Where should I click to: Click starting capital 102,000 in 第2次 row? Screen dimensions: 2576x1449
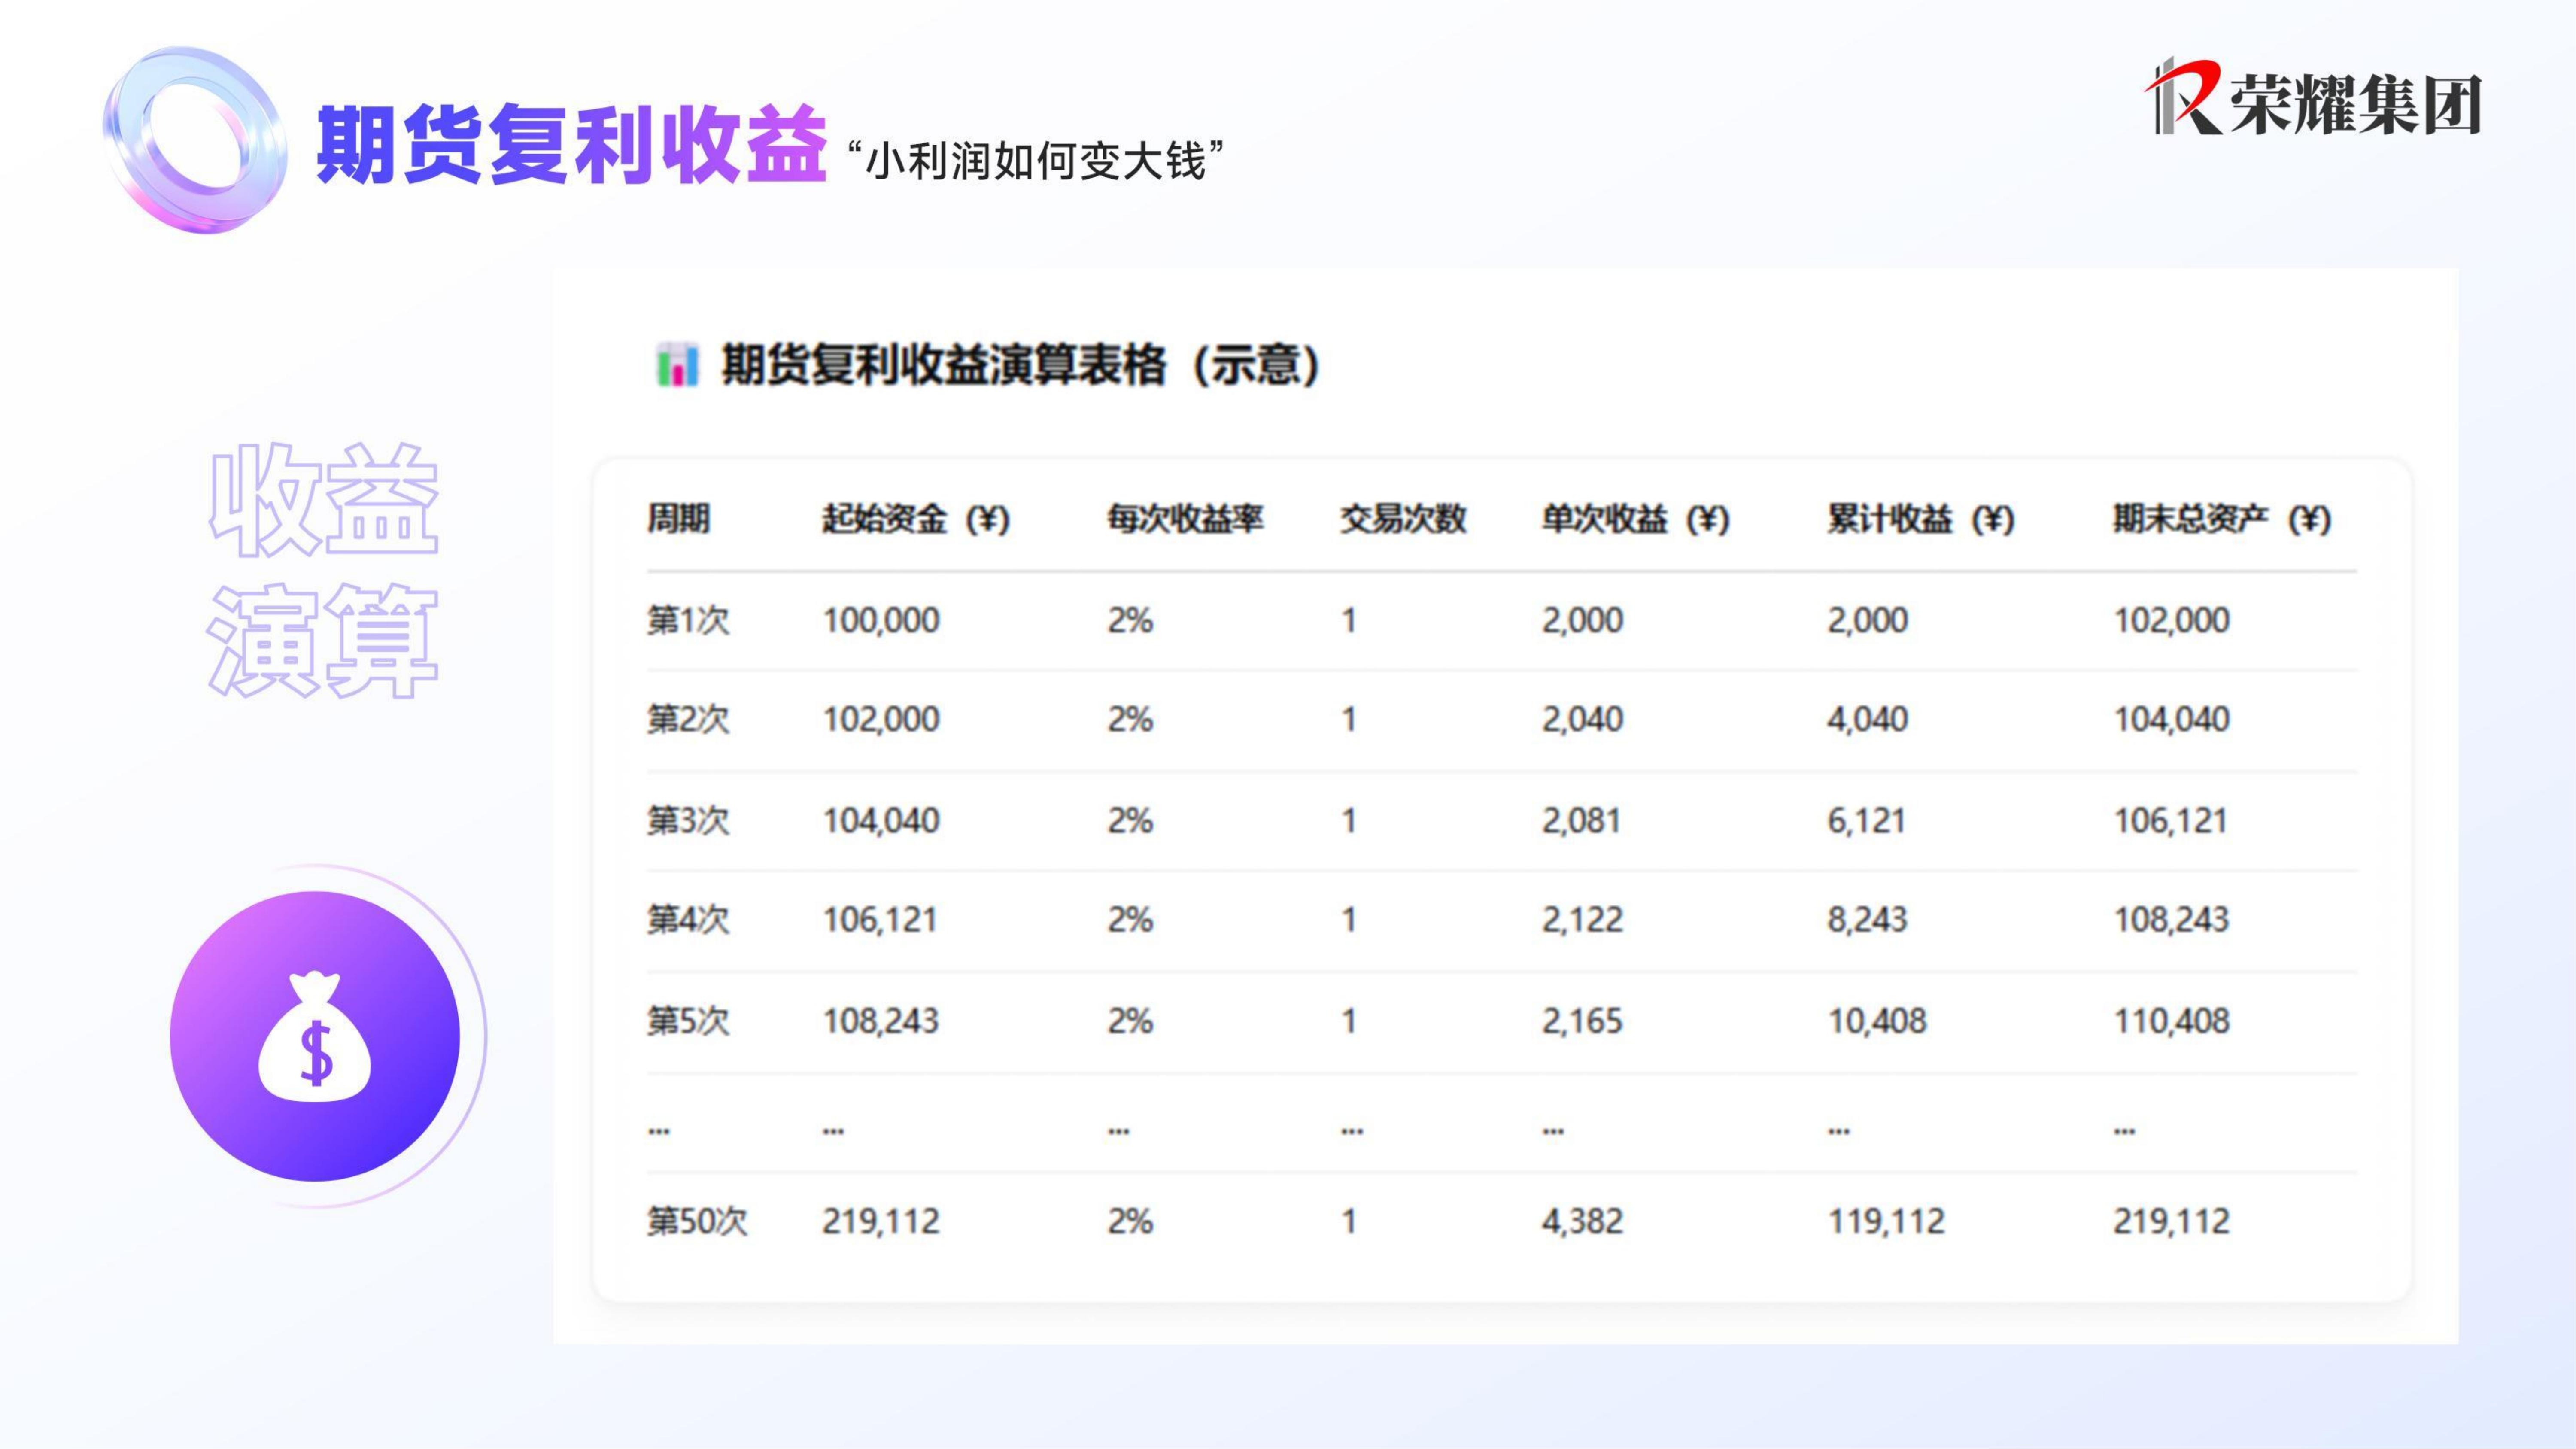(881, 720)
